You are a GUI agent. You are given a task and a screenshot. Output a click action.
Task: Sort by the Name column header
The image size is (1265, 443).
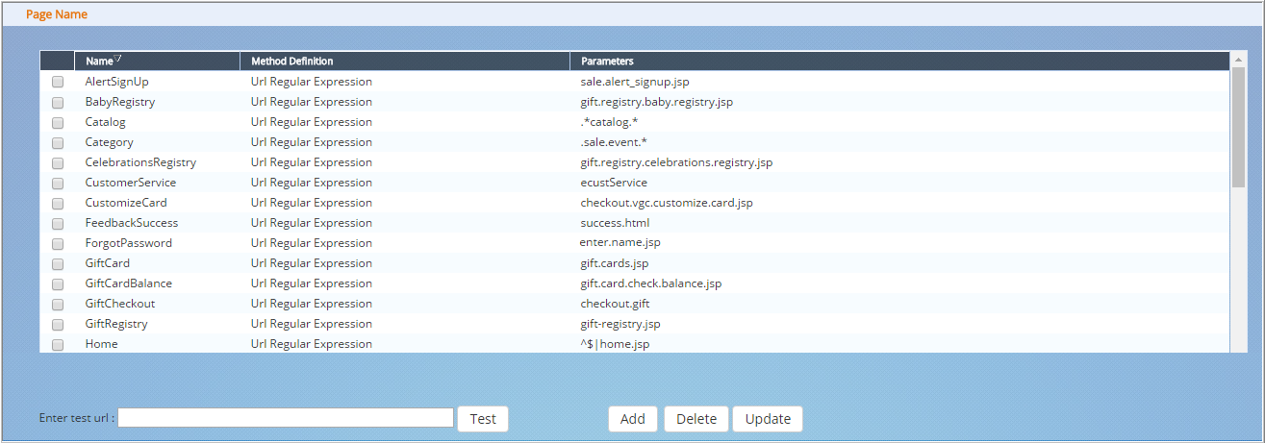pos(157,61)
